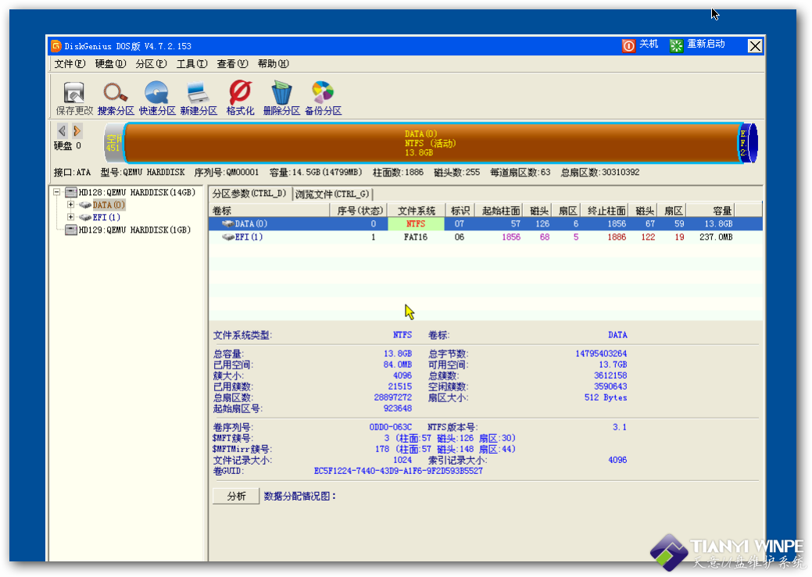The height and width of the screenshot is (577, 812).
Task: Open the File (文件) menu
Action: click(x=70, y=64)
